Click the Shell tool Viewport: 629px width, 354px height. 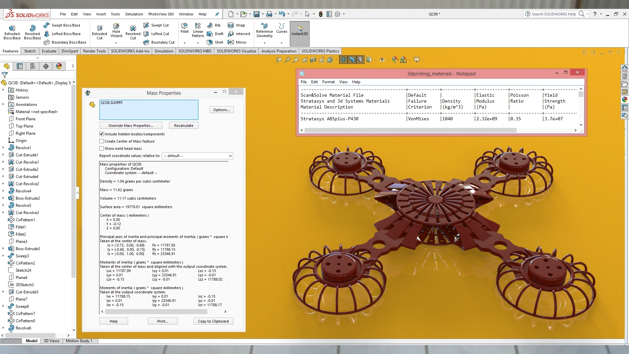215,42
